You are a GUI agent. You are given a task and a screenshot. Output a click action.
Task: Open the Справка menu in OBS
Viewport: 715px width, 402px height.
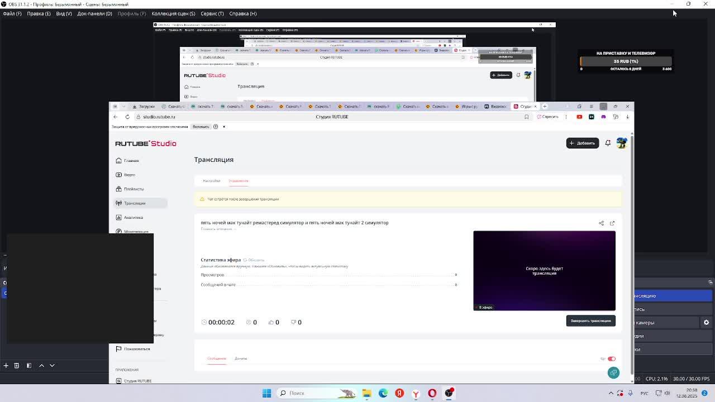(243, 13)
